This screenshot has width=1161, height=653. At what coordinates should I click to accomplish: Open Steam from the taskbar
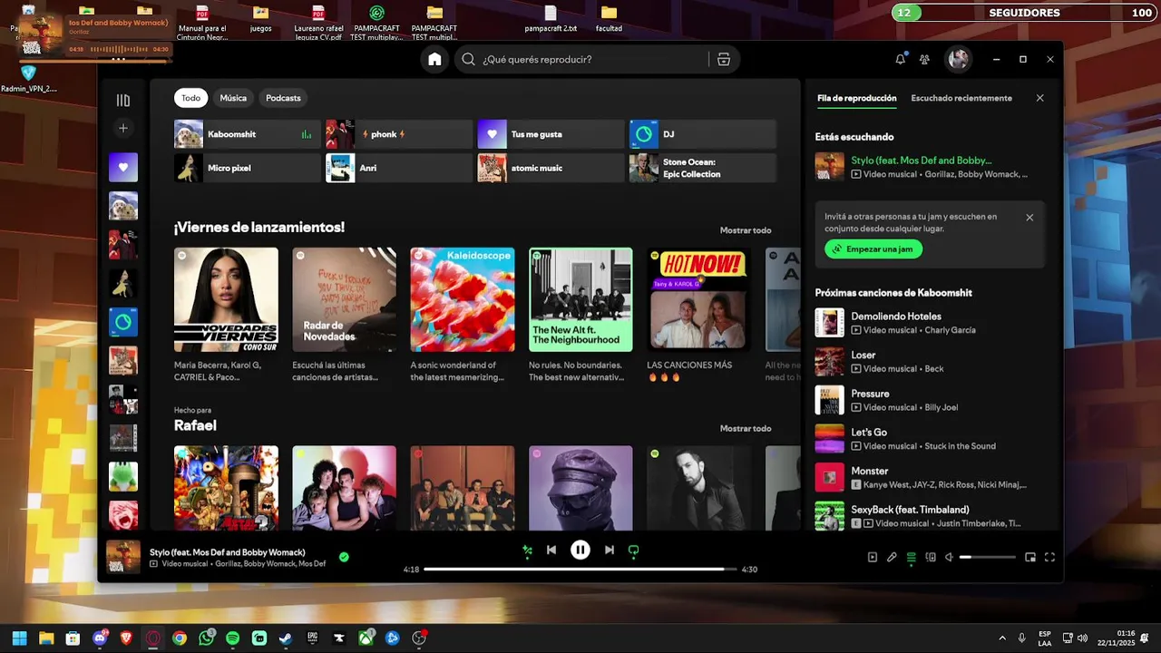(x=286, y=638)
